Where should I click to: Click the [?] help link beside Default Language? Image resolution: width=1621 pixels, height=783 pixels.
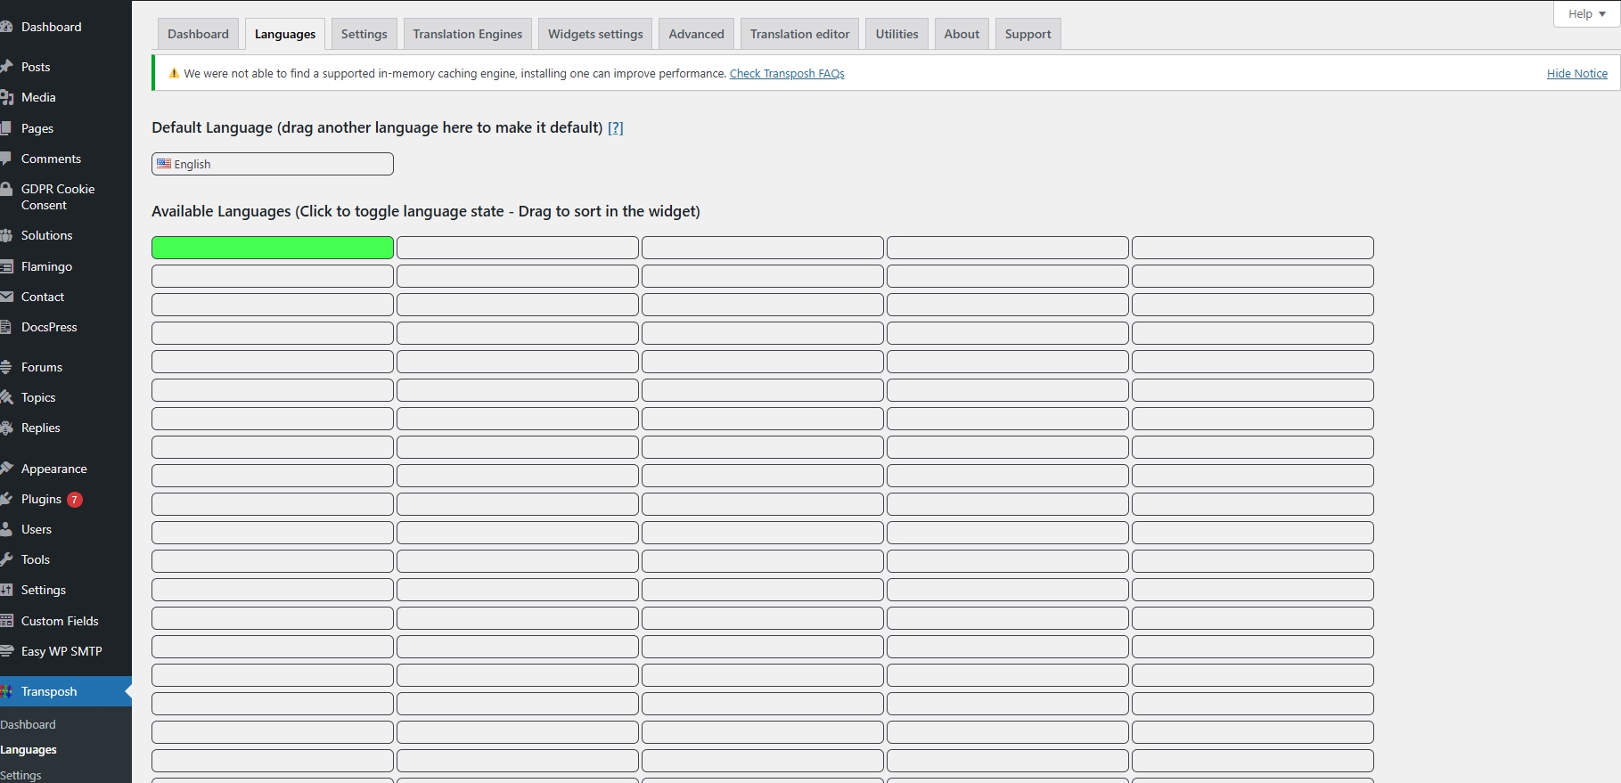point(615,128)
